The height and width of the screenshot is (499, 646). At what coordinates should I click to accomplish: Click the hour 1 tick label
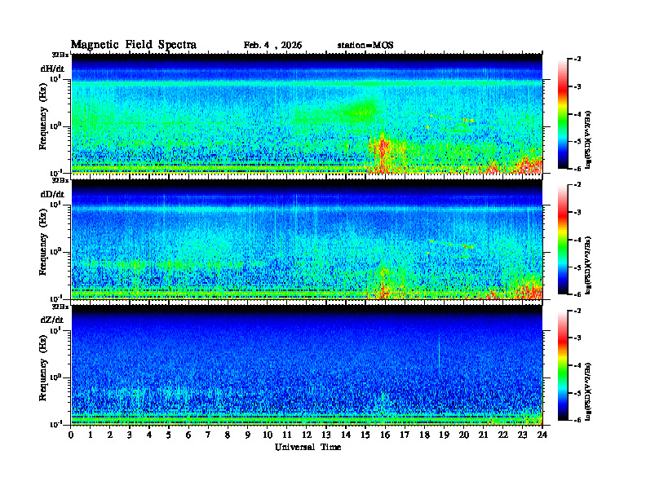coord(91,435)
